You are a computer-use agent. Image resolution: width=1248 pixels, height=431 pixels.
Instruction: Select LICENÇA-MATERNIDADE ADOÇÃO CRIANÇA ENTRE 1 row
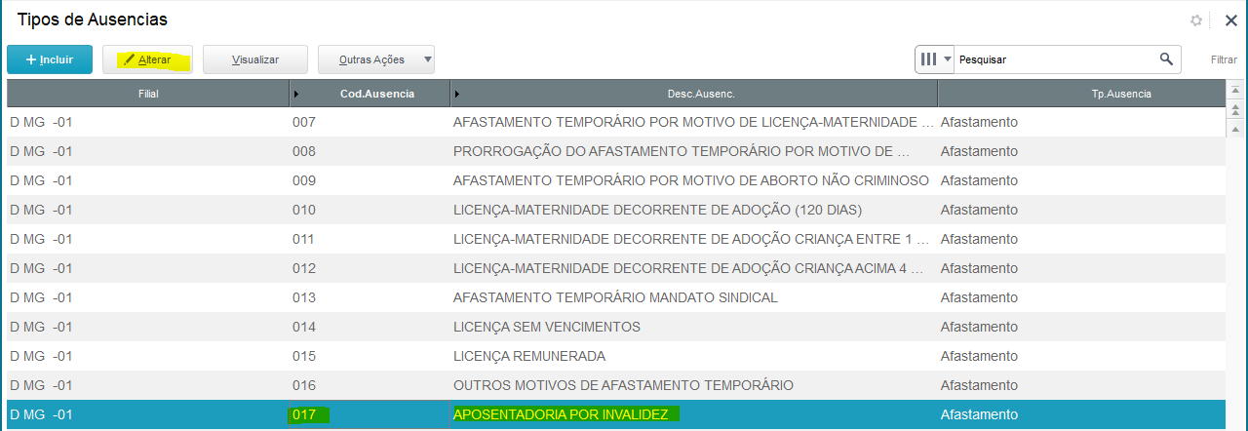coord(616,239)
